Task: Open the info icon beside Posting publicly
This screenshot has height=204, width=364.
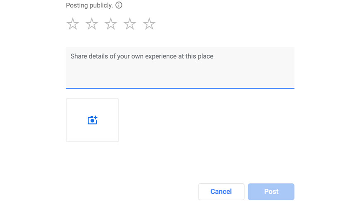Action: (119, 5)
